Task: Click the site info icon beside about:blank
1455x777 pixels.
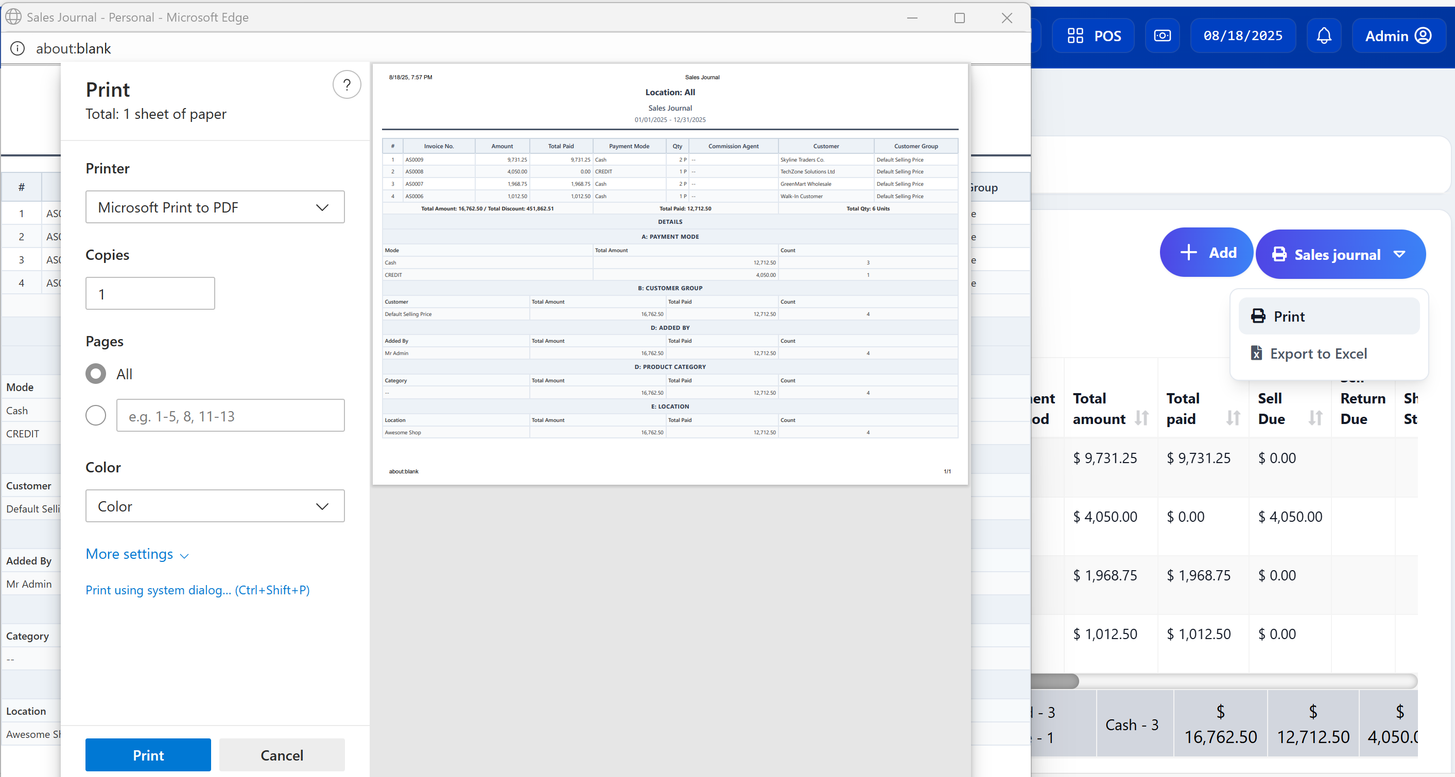Action: click(x=18, y=48)
